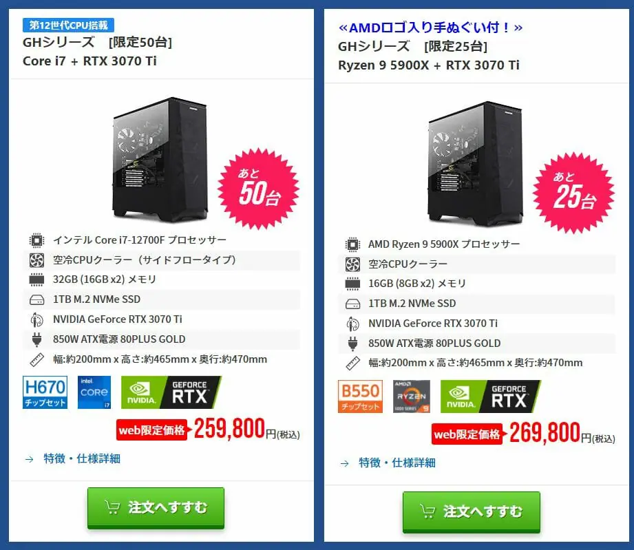Click the AMD Ryzen 9 badge
This screenshot has width=634, height=550.
click(x=412, y=396)
